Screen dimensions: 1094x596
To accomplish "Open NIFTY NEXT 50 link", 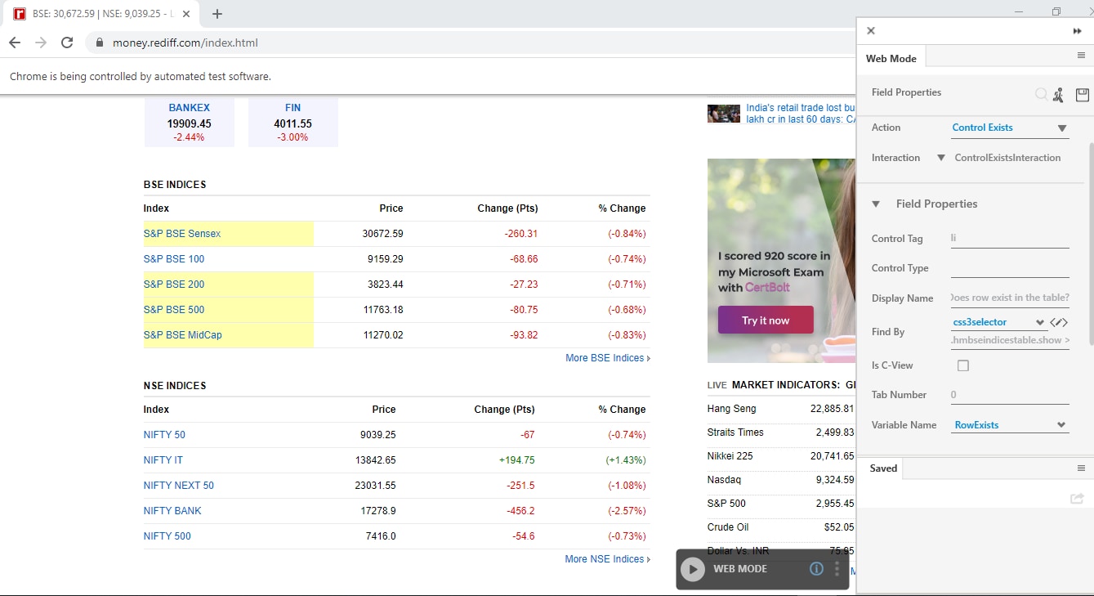I will (x=179, y=486).
